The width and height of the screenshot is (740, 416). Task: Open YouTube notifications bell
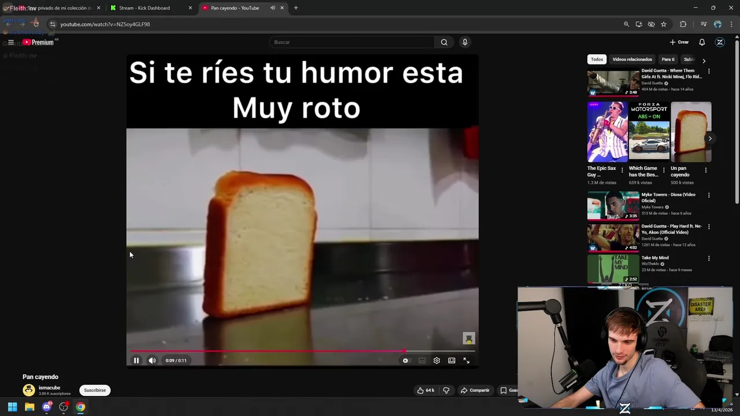(702, 42)
